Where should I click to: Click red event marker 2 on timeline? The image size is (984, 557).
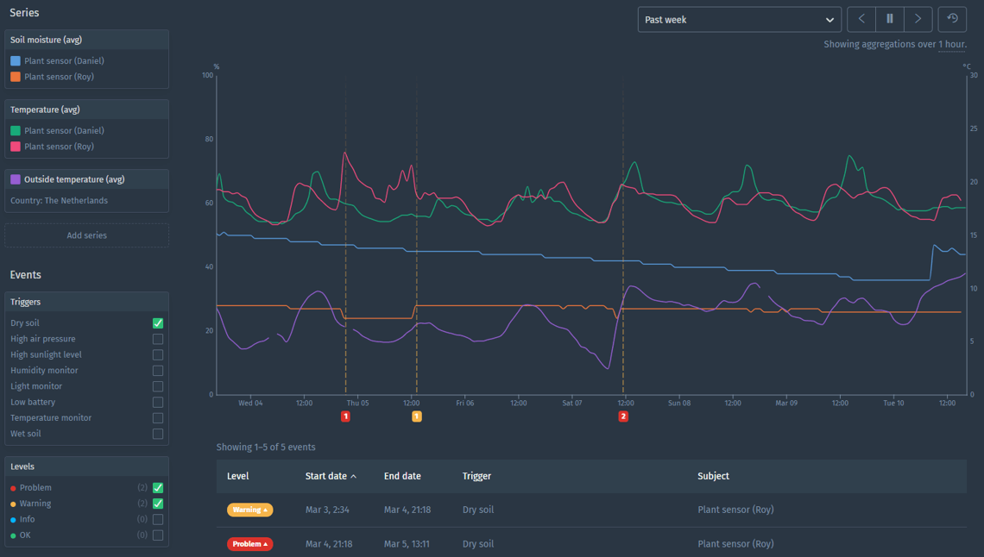click(623, 416)
